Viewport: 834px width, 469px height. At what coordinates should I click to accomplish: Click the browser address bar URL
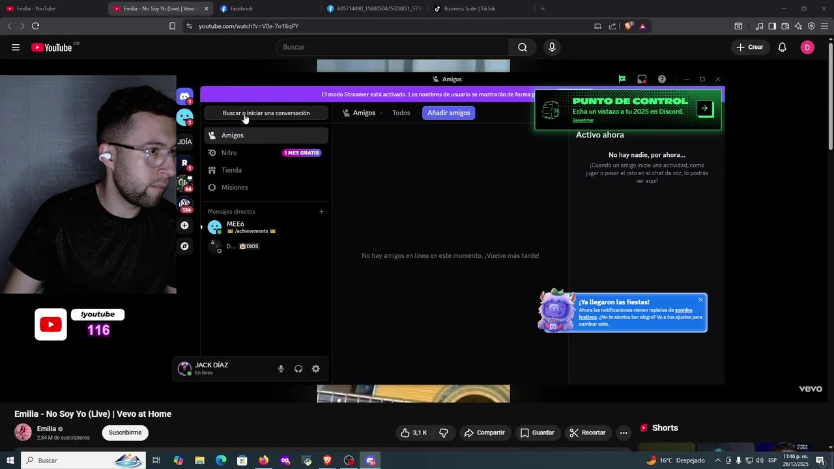tap(248, 26)
